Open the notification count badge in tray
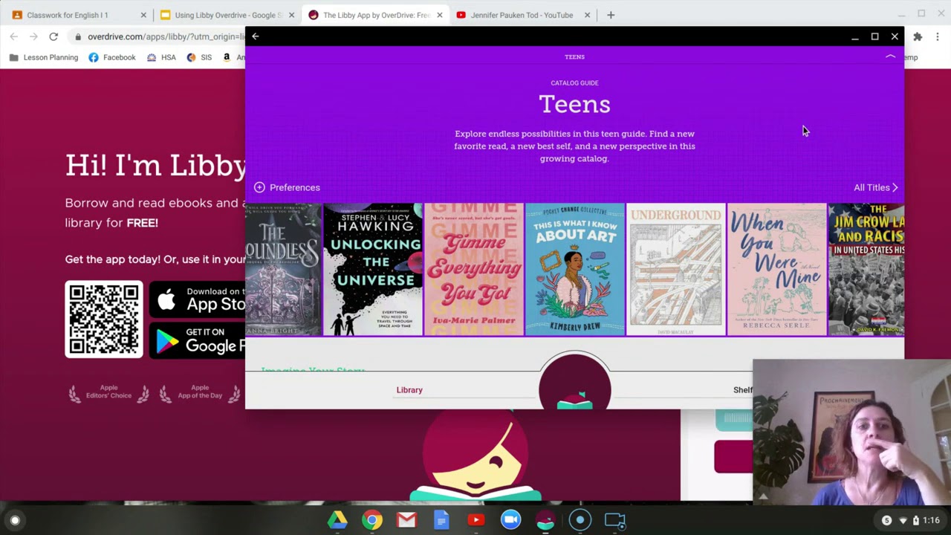This screenshot has height=535, width=951. coord(886,520)
